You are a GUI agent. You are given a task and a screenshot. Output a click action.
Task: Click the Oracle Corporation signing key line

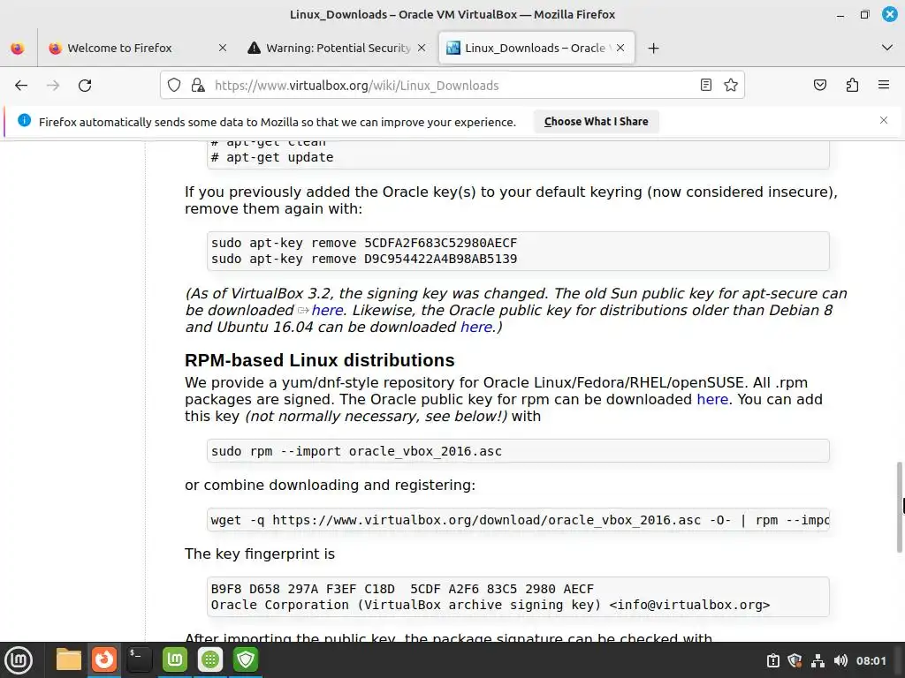click(490, 605)
